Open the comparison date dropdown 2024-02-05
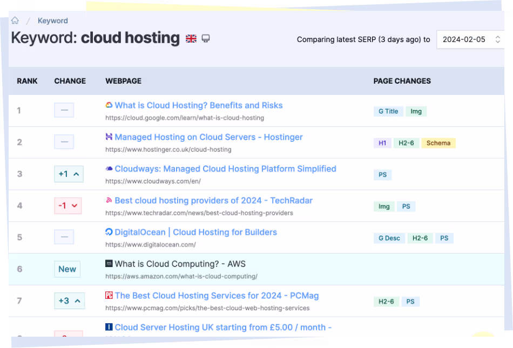 [x=470, y=39]
